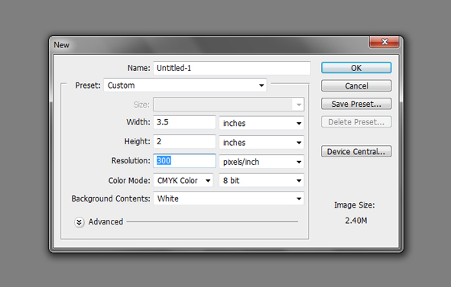Click the Background Contents label
This screenshot has height=287, width=451.
pyautogui.click(x=111, y=198)
